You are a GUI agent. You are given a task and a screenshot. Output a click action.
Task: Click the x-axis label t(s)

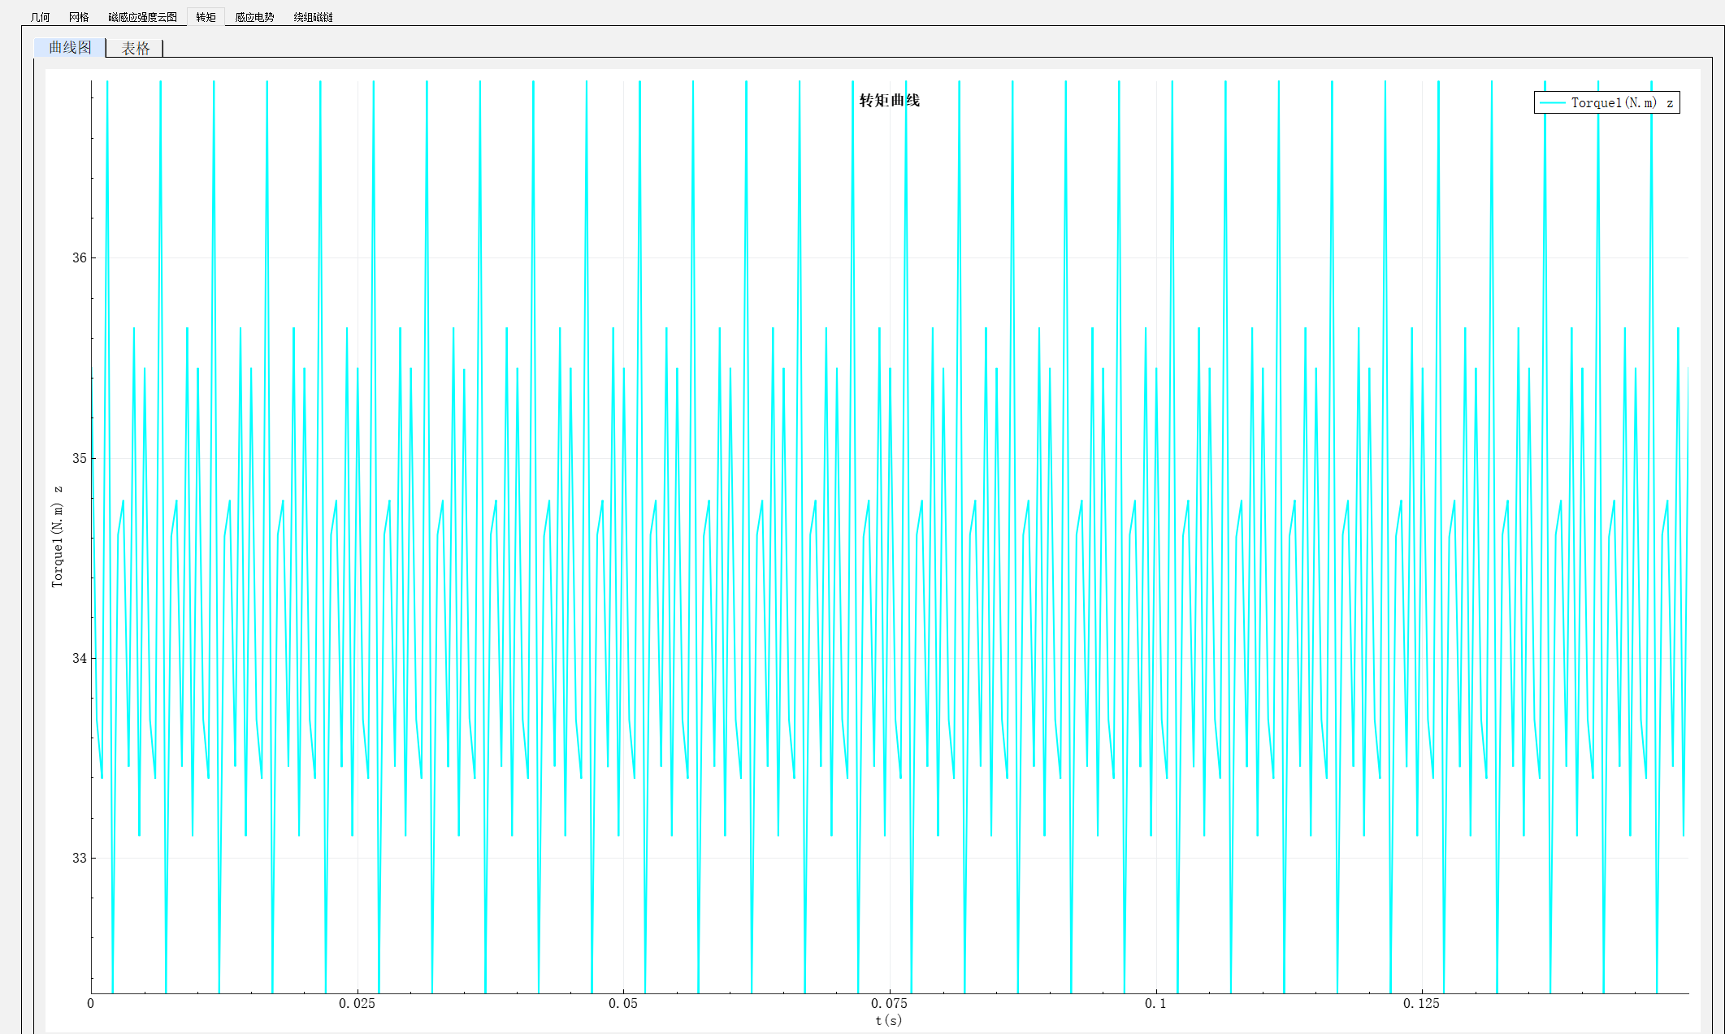[x=889, y=1020]
